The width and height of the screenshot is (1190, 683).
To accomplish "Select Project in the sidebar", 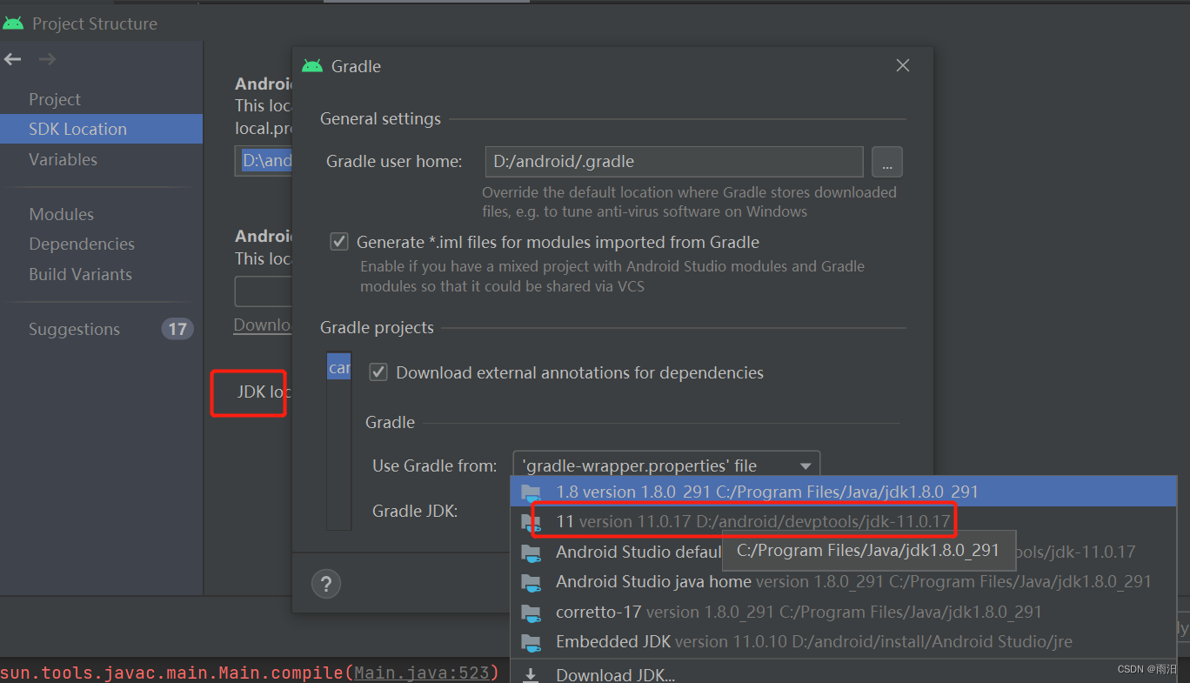I will coord(55,99).
